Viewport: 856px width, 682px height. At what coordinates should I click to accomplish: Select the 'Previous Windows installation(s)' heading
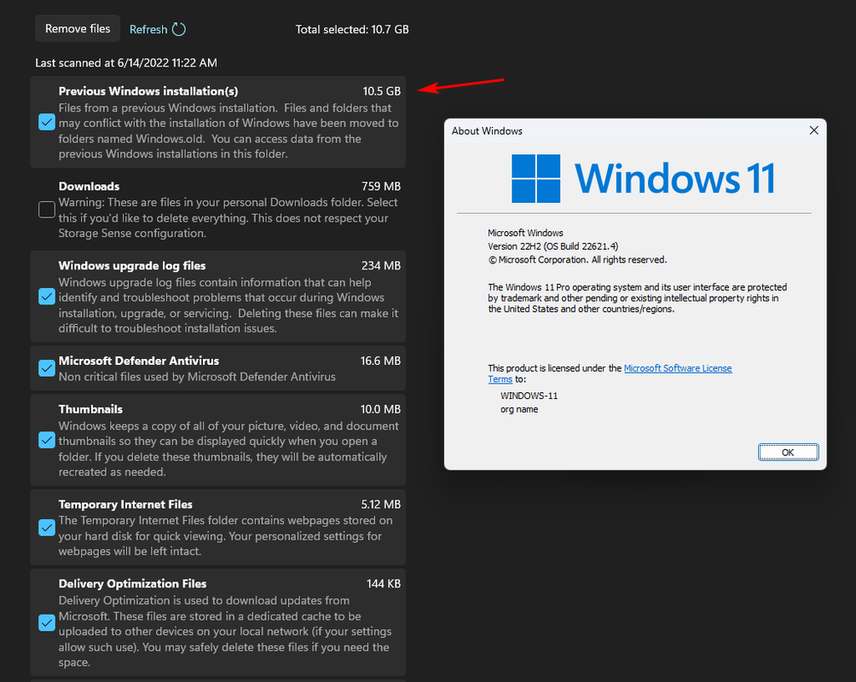click(x=148, y=91)
